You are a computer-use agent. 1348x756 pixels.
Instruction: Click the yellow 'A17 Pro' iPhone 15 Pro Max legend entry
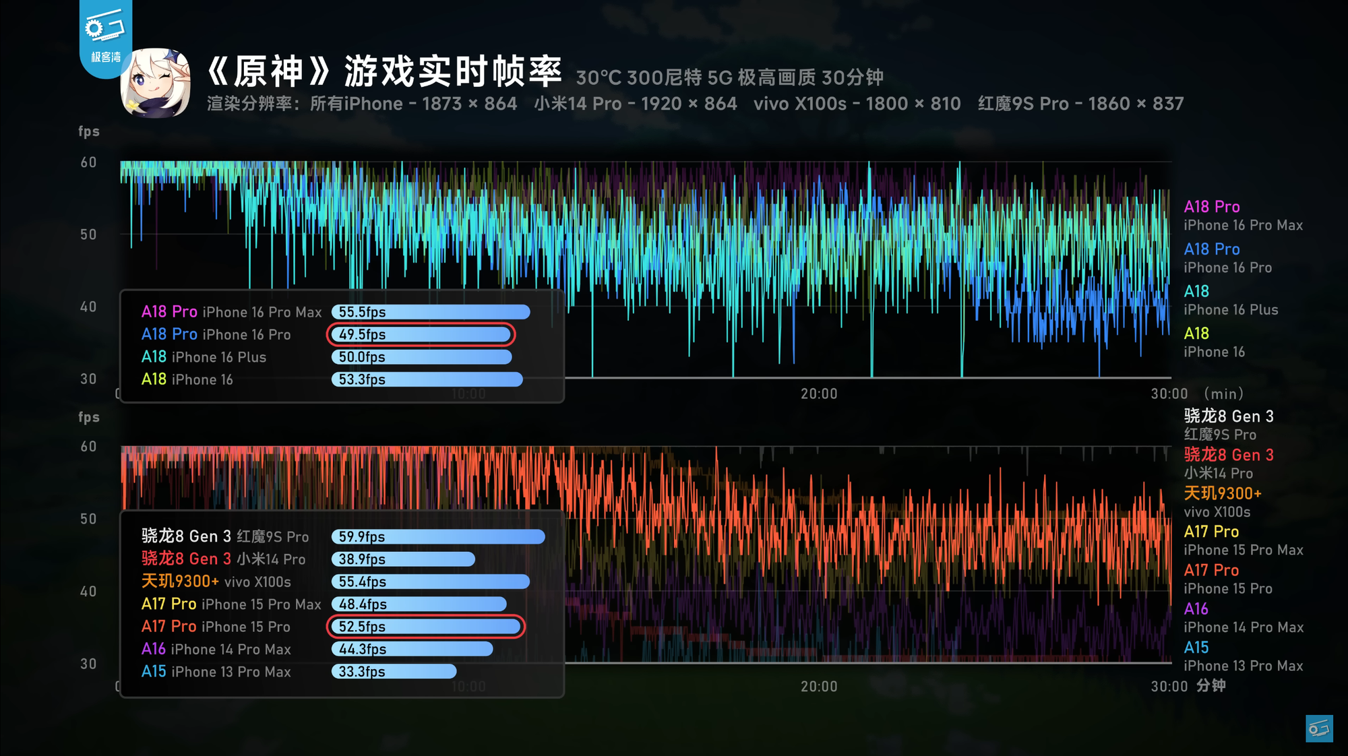pos(1244,540)
